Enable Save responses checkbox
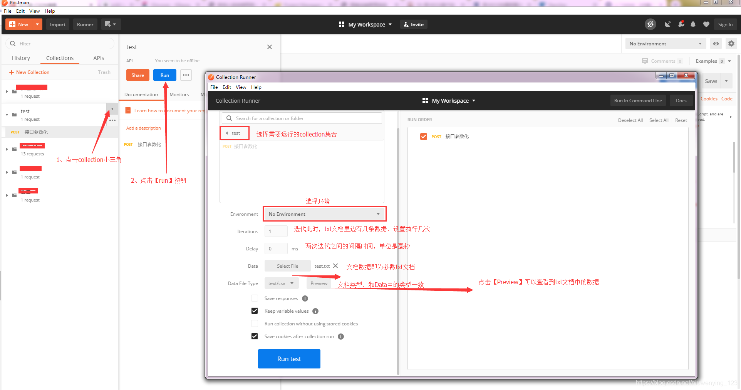The image size is (741, 390). point(255,298)
